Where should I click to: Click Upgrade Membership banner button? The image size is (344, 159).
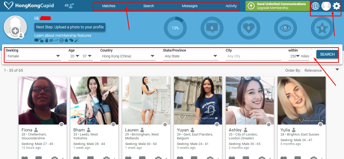[278, 6]
